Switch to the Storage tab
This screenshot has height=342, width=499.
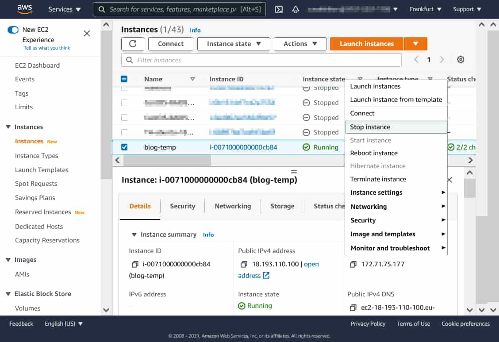(282, 206)
